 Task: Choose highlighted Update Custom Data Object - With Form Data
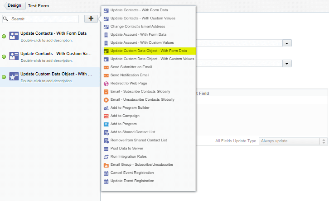point(149,51)
